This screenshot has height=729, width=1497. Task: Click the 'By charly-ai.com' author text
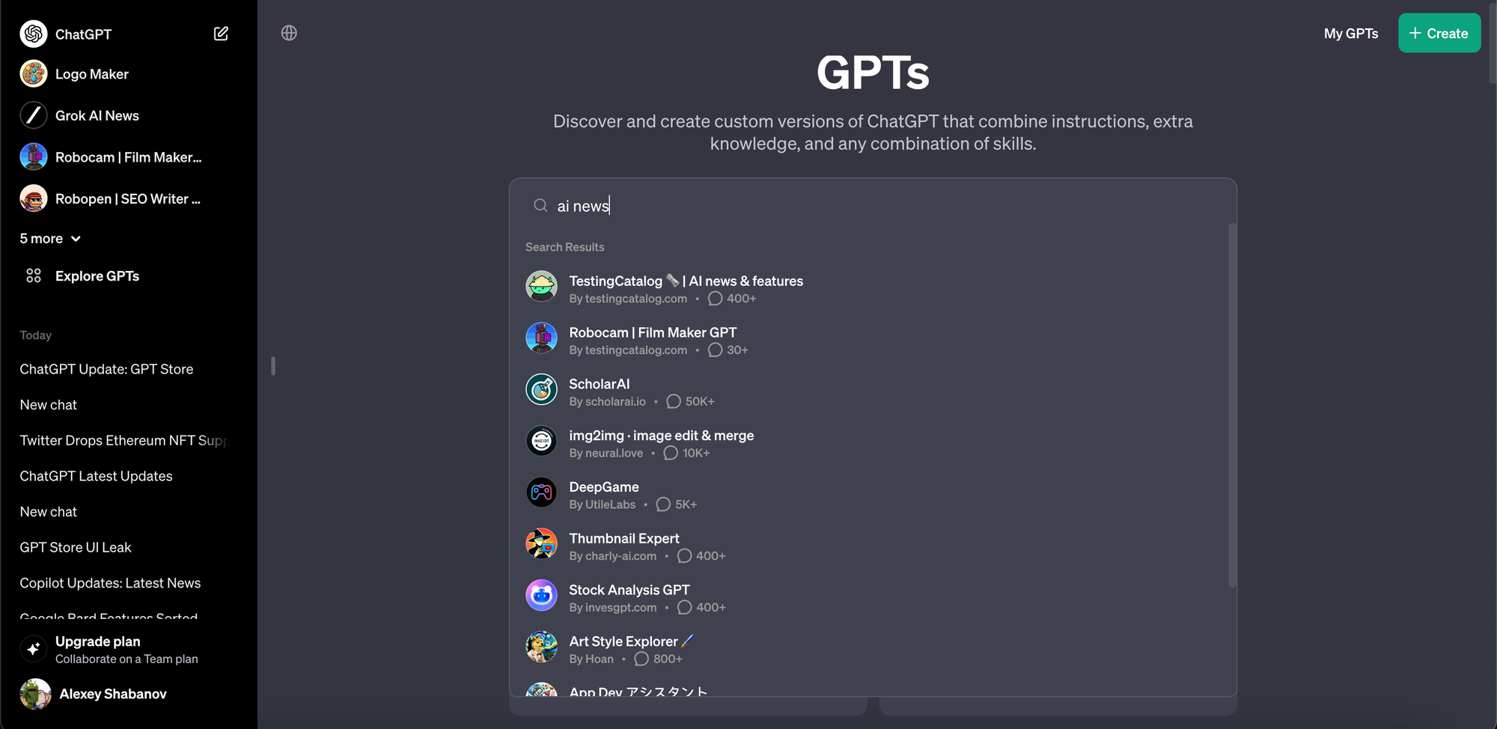(612, 556)
